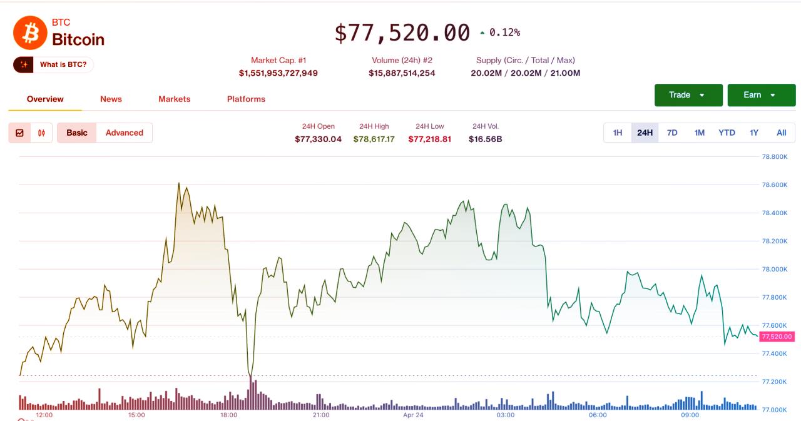Open the News tab
Image resolution: width=801 pixels, height=421 pixels.
click(111, 99)
